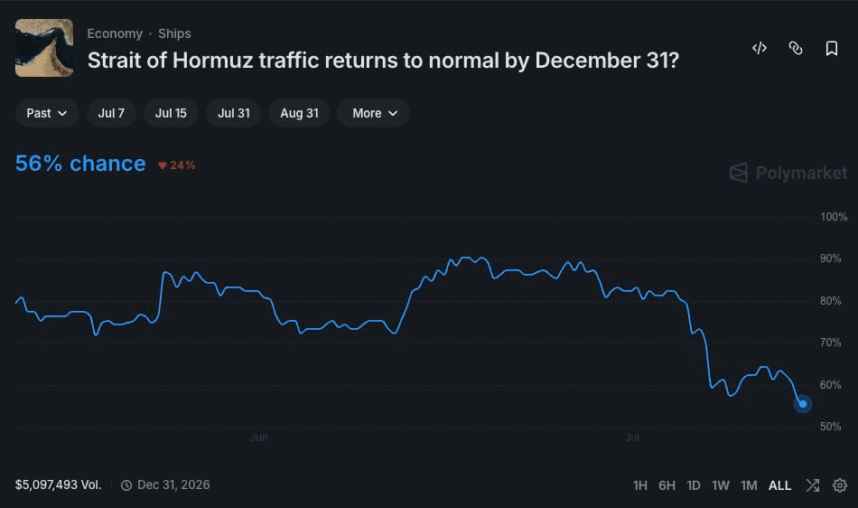The width and height of the screenshot is (858, 508).
Task: Set chart range to 1D
Action: (694, 485)
